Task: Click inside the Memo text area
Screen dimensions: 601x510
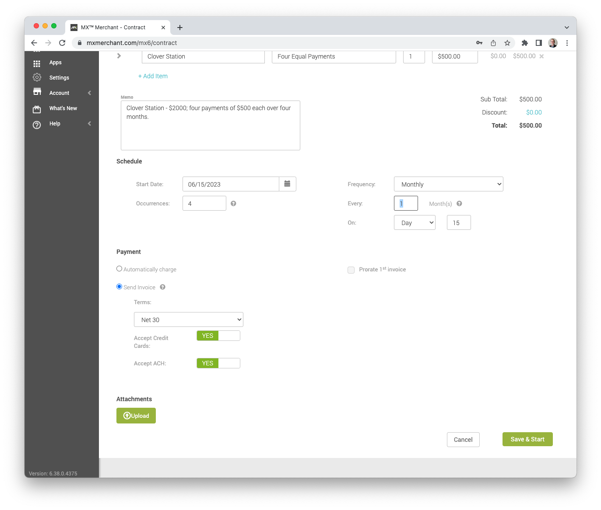Action: (210, 125)
